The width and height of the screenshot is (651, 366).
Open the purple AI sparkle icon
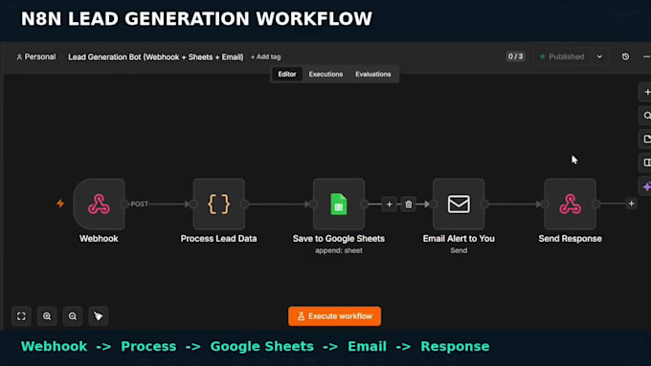pos(646,186)
